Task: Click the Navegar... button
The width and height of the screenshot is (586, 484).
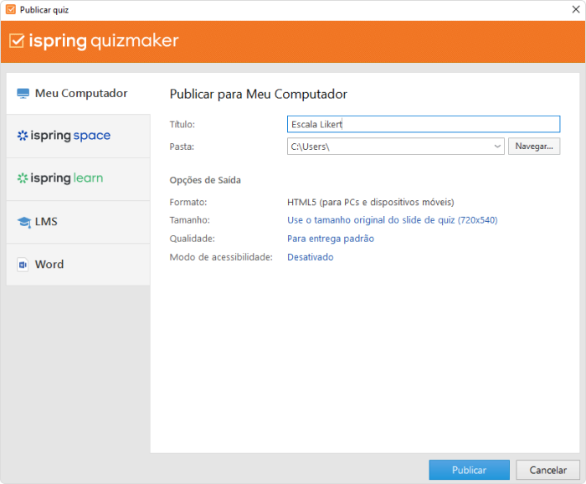Action: tap(534, 147)
